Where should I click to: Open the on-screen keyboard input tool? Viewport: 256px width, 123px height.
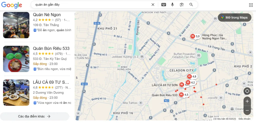pos(163,5)
